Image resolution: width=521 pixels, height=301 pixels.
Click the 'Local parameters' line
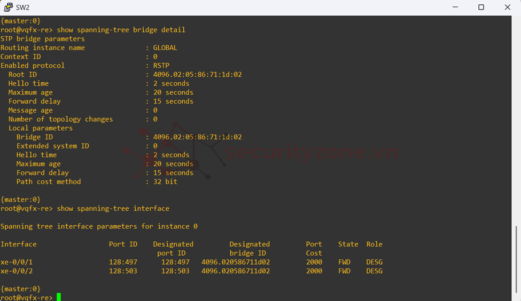coord(41,128)
